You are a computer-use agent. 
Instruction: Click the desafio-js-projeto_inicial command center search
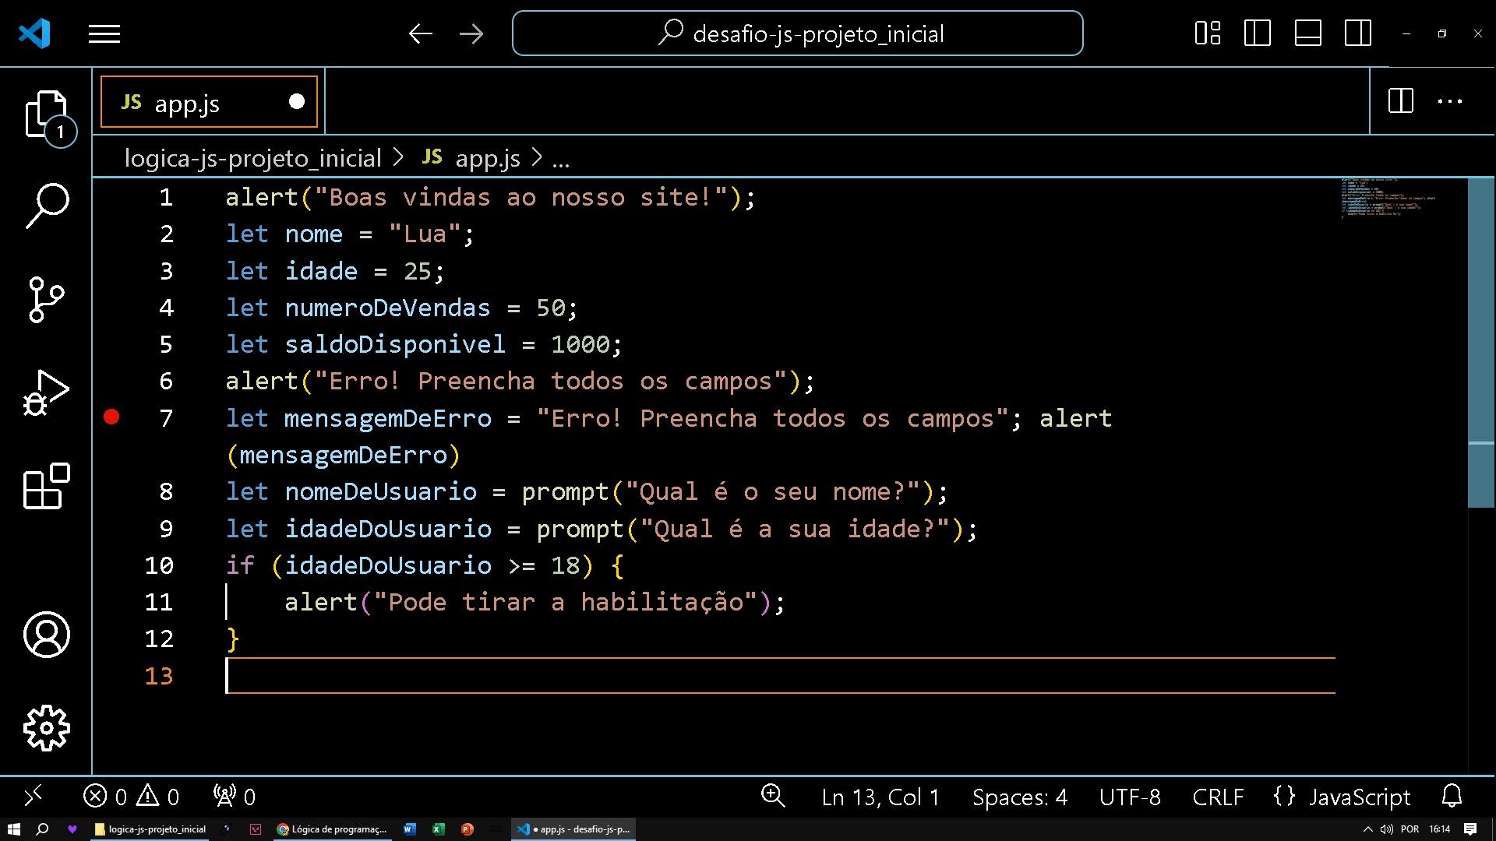(797, 33)
